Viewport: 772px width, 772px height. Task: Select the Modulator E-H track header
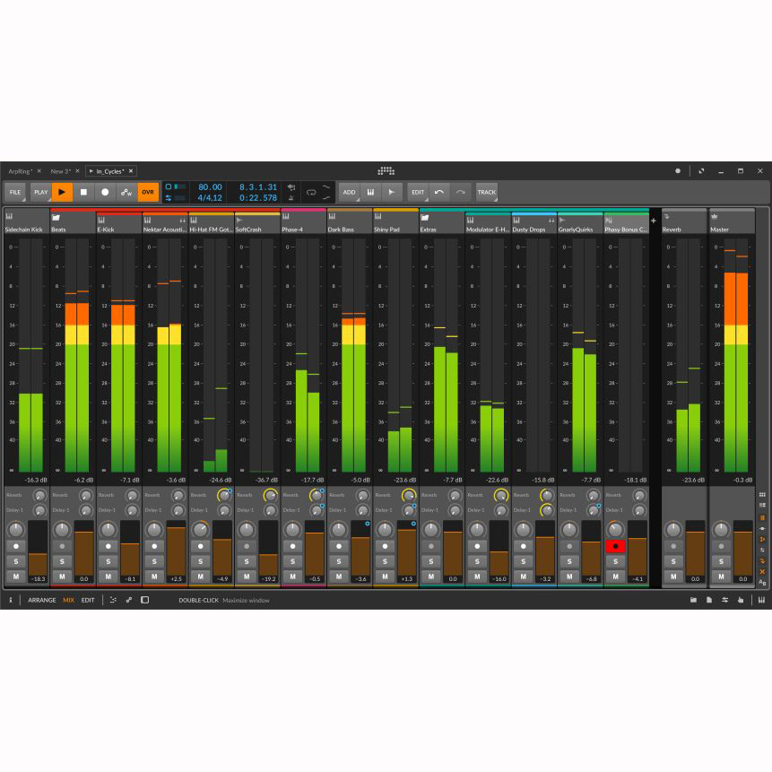488,223
